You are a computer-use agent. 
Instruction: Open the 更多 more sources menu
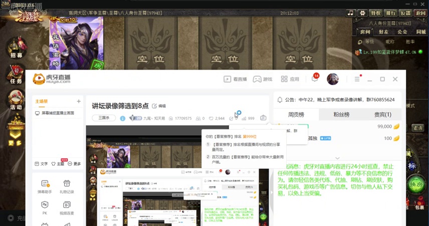tap(74, 164)
